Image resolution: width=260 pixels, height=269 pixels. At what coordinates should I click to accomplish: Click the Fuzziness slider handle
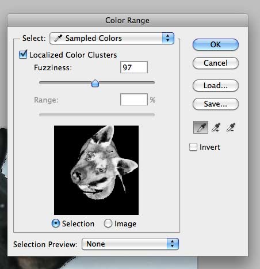coord(95,84)
